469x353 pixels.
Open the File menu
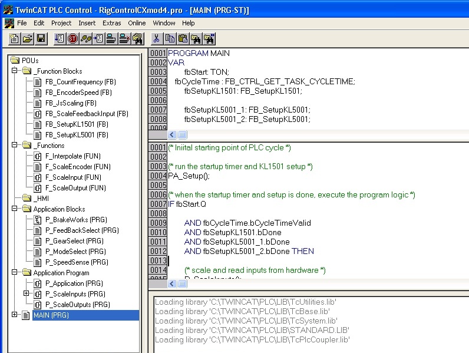(22, 23)
